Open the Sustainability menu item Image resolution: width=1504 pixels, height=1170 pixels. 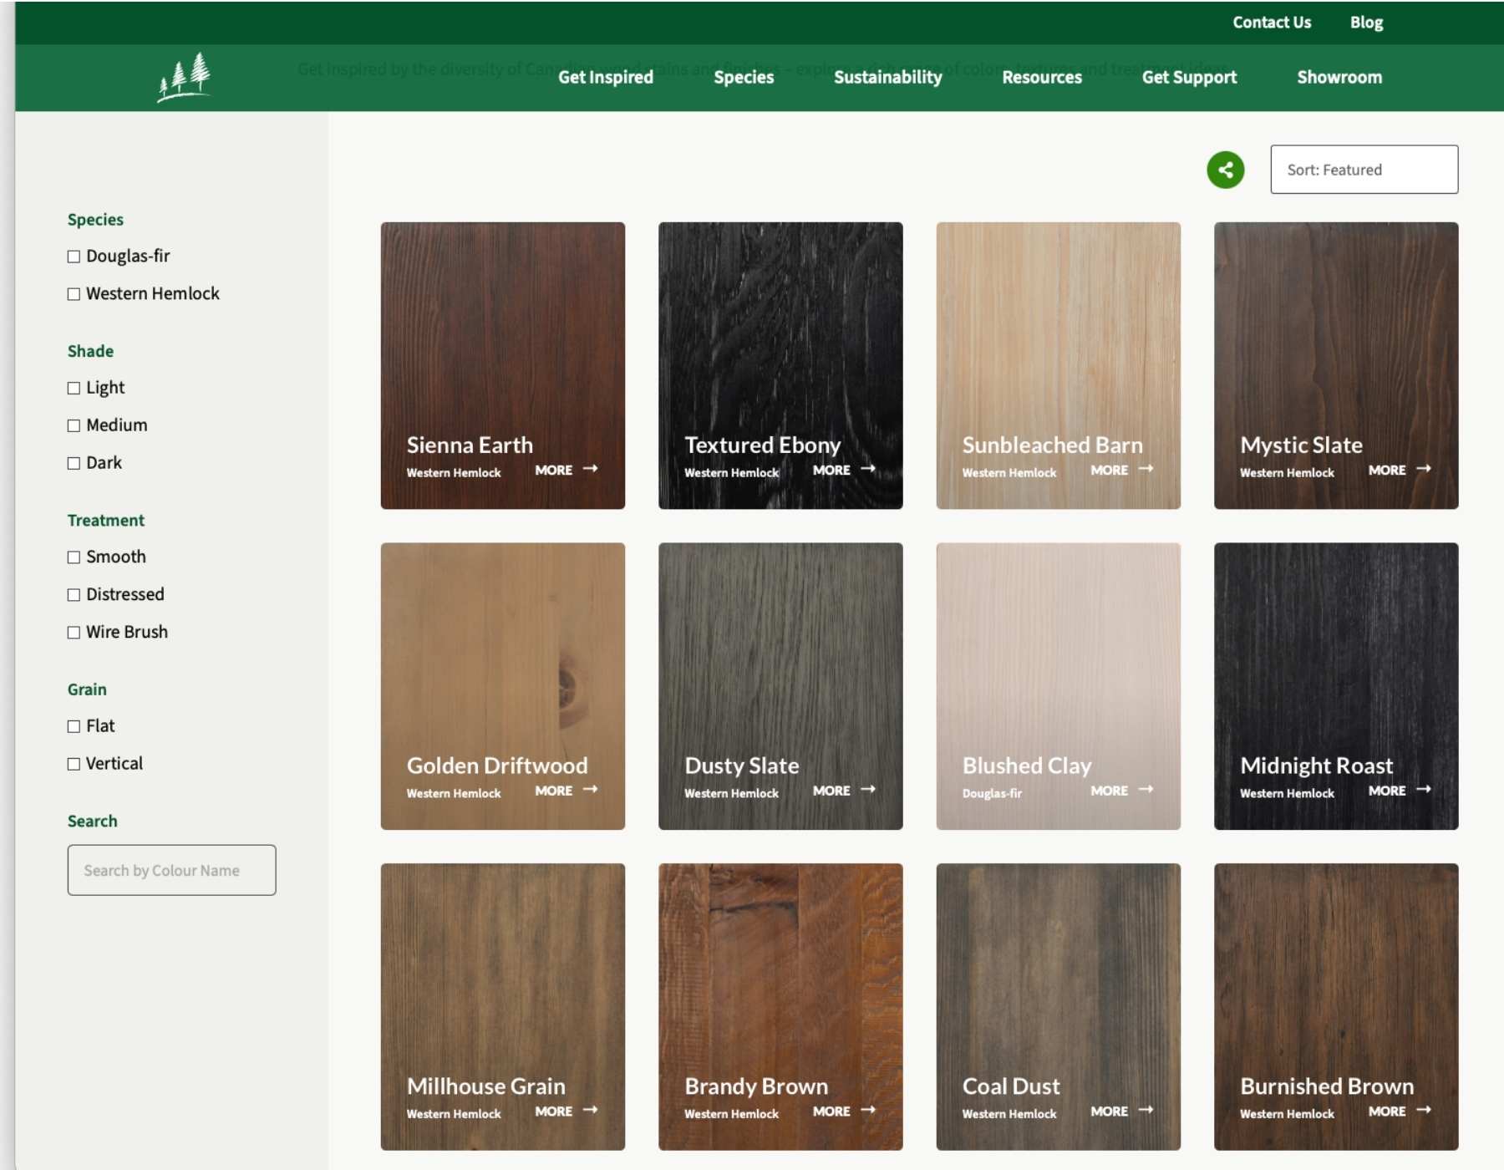887,77
